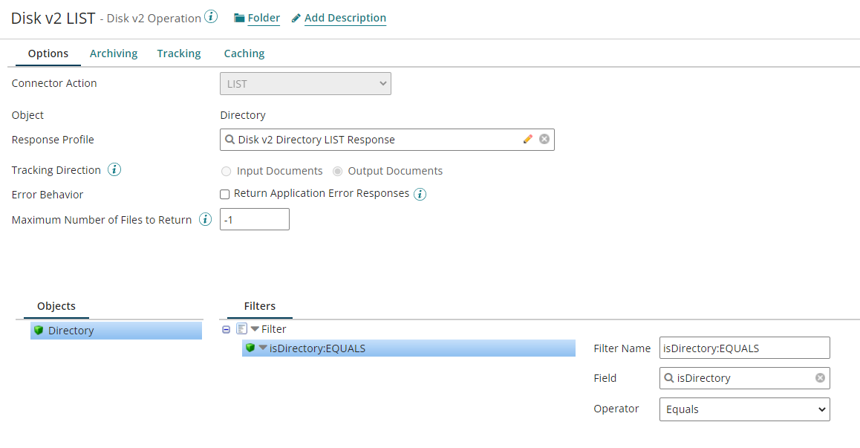The height and width of the screenshot is (448, 860).
Task: Click the info icon for Maximum Number of Files
Action: click(x=205, y=219)
